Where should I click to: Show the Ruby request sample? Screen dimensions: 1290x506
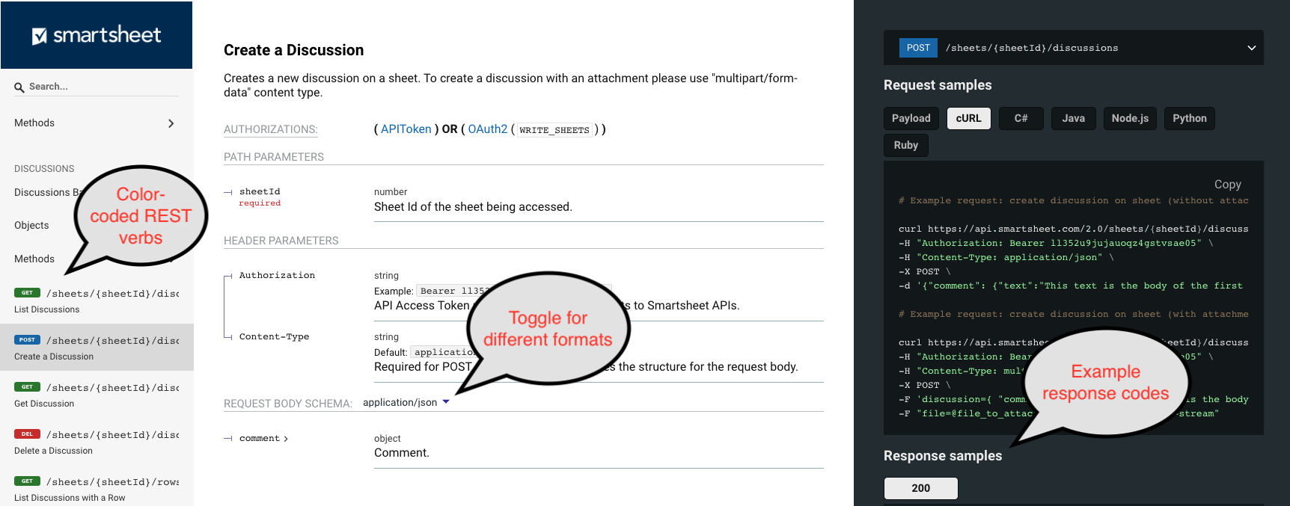905,145
